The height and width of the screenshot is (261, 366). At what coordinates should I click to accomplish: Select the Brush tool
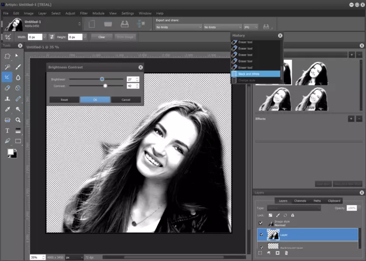18,67
